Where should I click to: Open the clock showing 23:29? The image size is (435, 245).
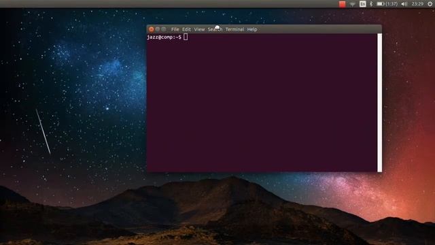[417, 4]
